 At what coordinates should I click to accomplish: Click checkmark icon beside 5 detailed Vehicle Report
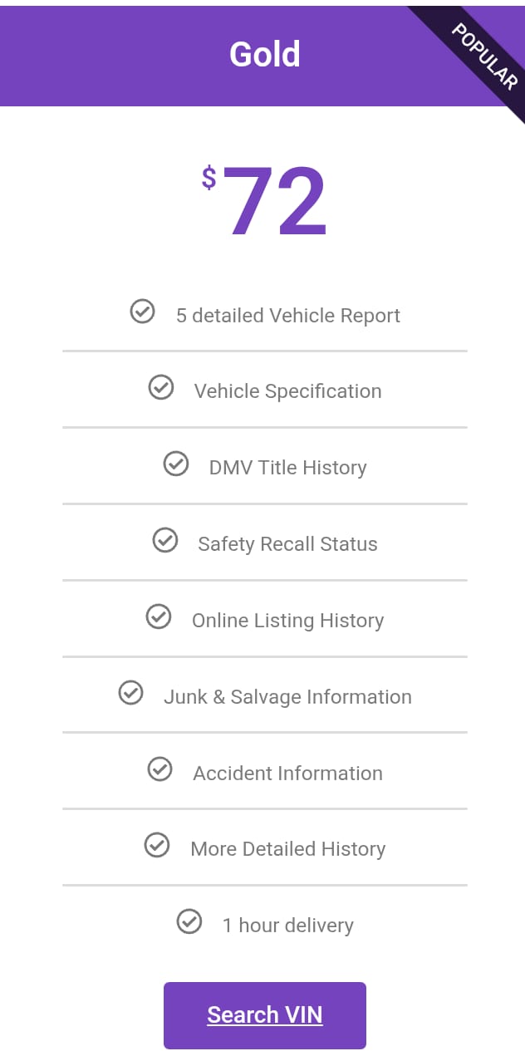143,312
